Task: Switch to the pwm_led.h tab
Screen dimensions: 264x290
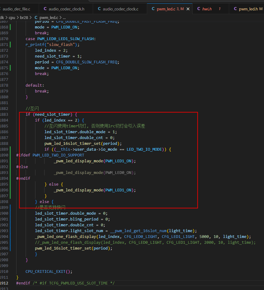Action: (x=248, y=9)
